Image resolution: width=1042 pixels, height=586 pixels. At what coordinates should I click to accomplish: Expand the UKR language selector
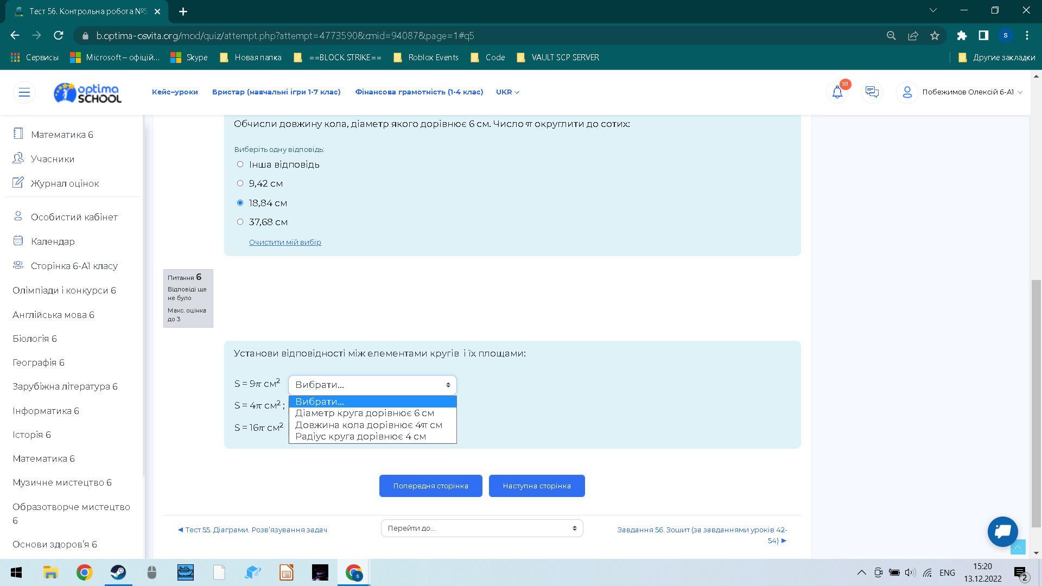tap(507, 92)
